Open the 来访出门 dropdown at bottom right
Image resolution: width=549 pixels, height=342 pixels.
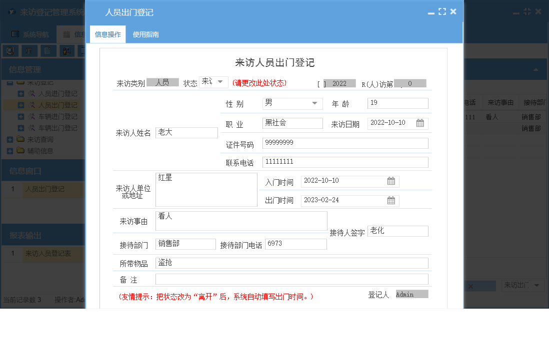(x=522, y=286)
